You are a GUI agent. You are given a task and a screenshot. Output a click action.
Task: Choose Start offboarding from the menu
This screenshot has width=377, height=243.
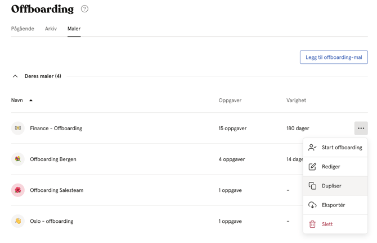(x=335, y=147)
